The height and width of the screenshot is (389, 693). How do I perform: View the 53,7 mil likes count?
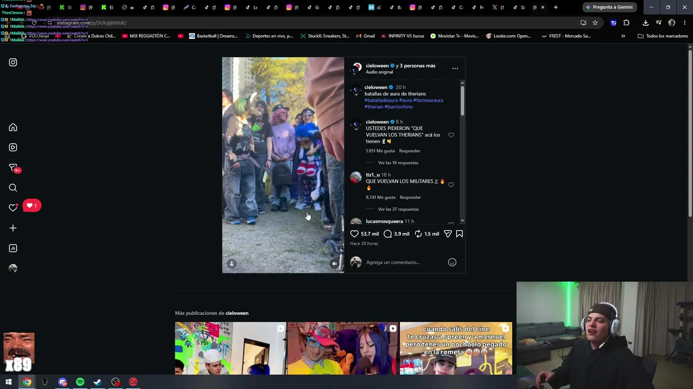tap(370, 234)
